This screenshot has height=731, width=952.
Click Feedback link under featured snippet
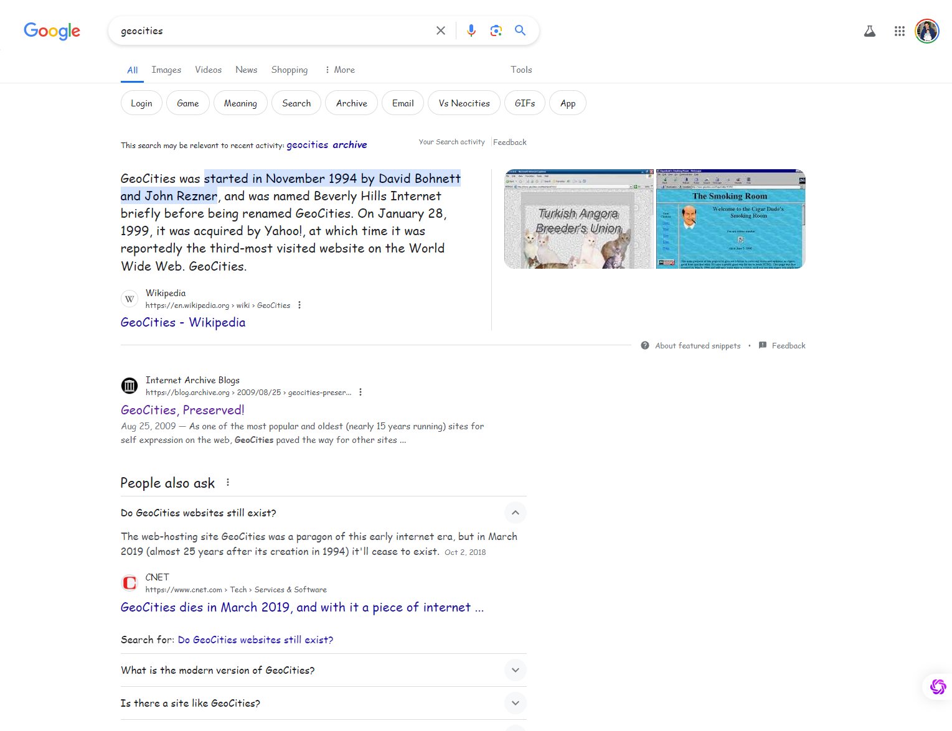788,346
